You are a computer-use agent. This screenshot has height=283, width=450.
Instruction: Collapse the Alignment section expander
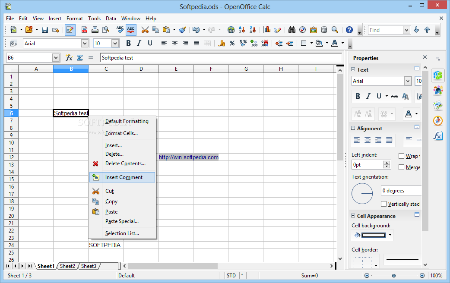[353, 128]
